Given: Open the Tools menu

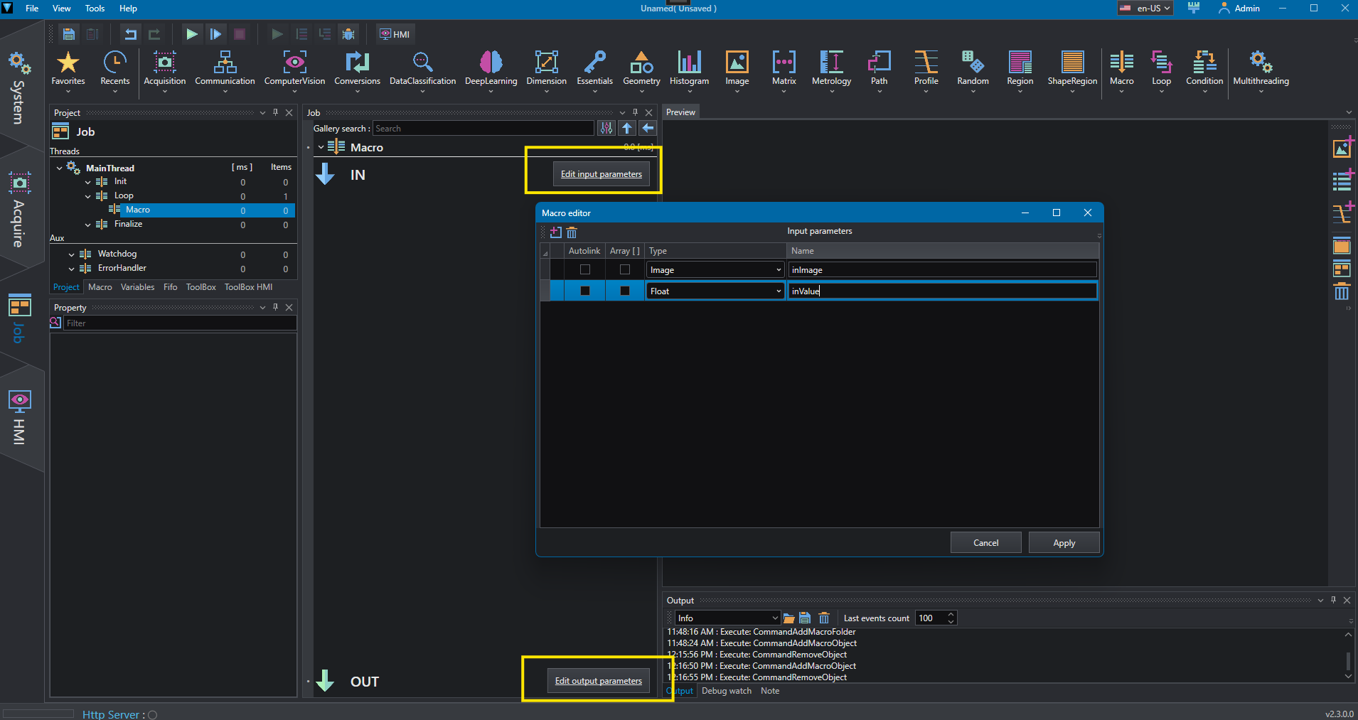Looking at the screenshot, I should pos(95,9).
